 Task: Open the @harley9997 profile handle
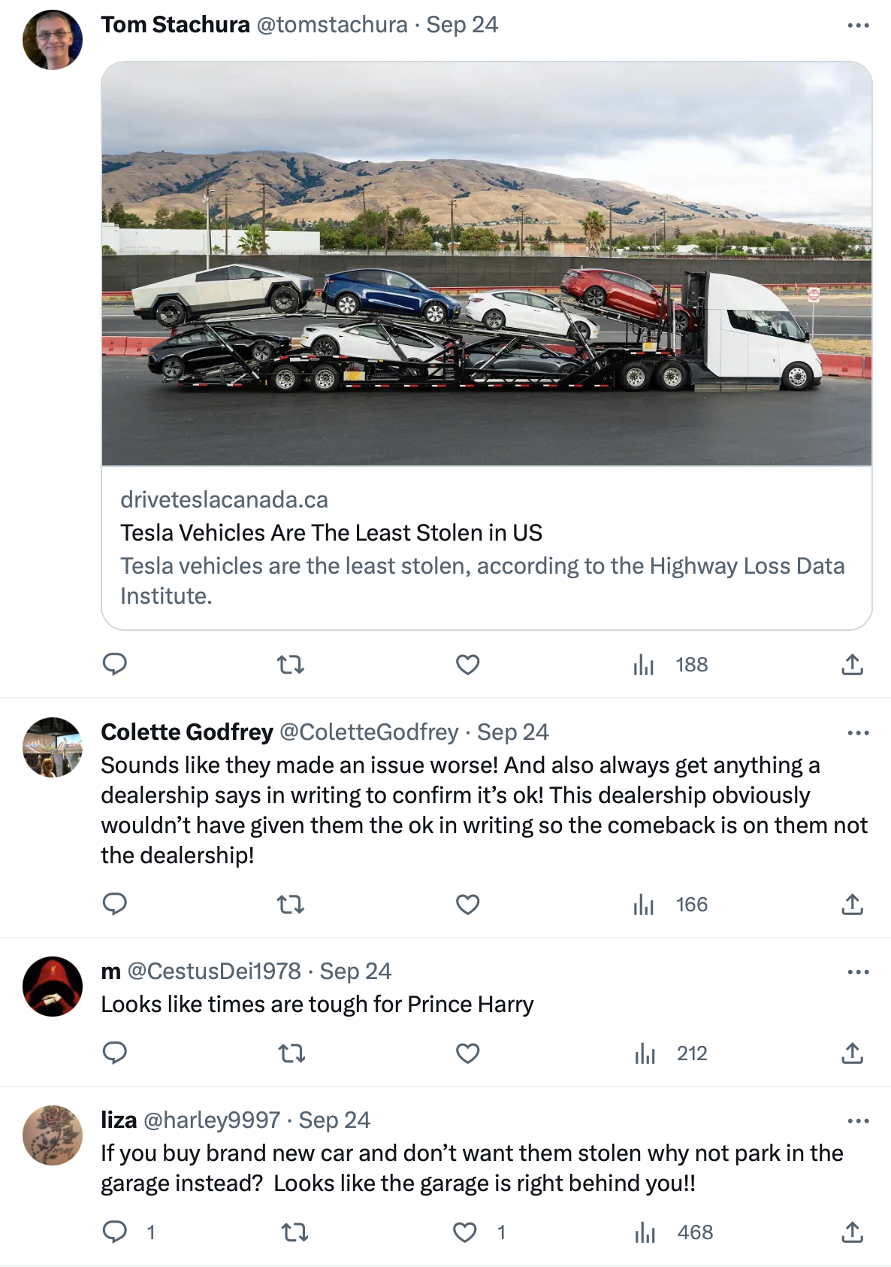(211, 1120)
